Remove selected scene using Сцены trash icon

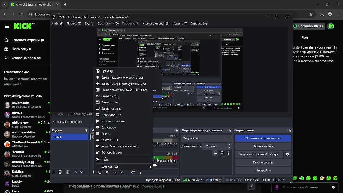tap(60, 172)
